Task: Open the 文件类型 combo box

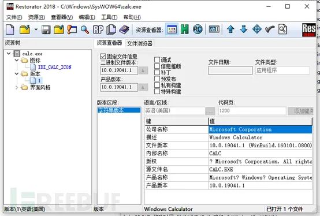Action: [282, 70]
